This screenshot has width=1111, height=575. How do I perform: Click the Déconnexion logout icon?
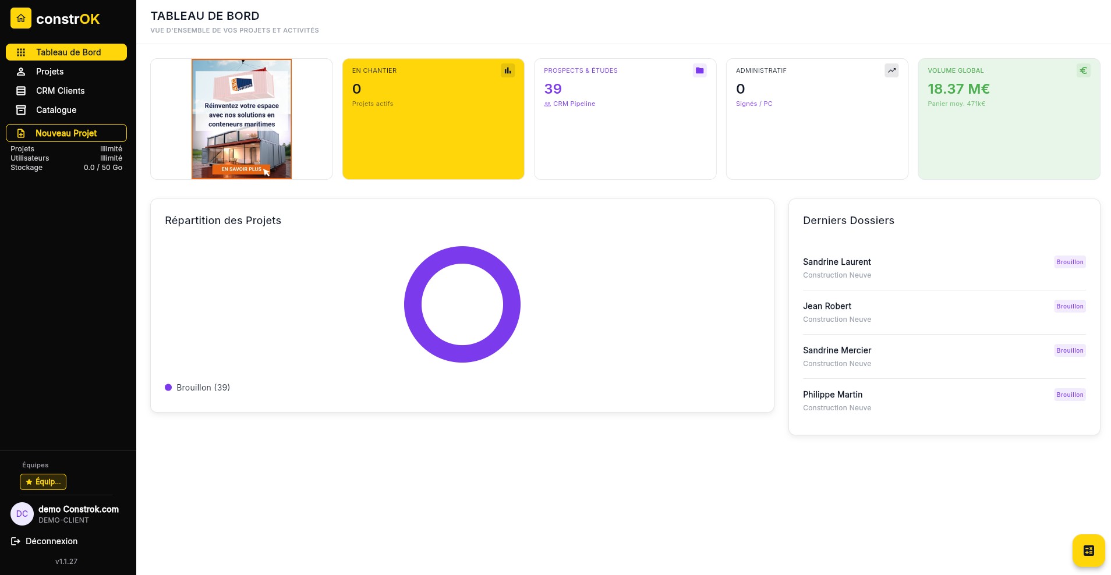[16, 541]
